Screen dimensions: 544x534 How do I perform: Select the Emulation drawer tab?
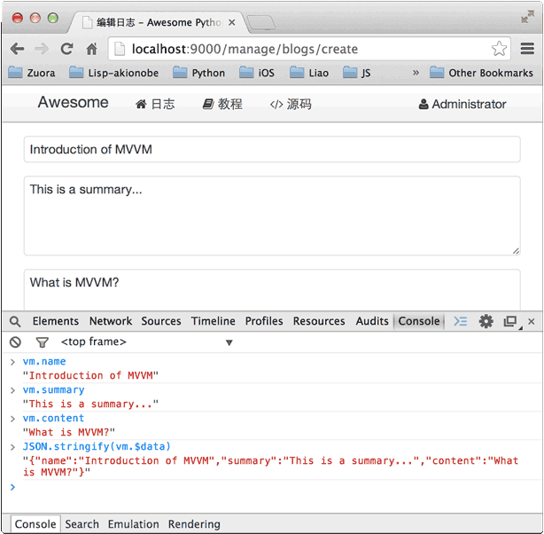click(x=133, y=524)
